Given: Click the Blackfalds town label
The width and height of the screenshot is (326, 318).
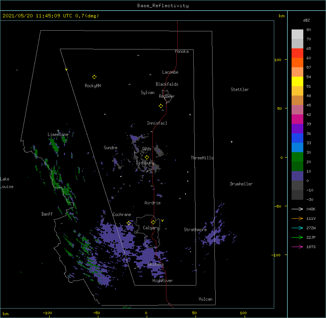Looking at the screenshot, I should [167, 84].
